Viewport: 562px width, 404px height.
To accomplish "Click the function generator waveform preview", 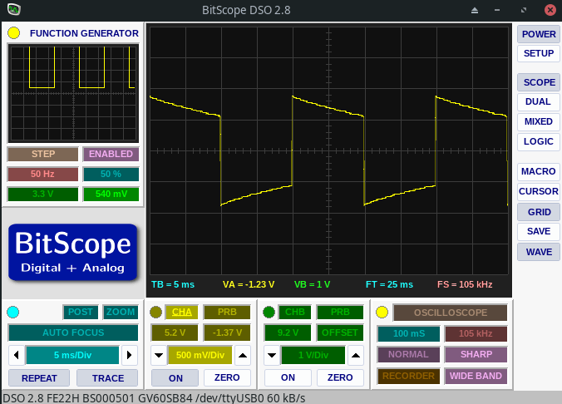I will [73, 93].
